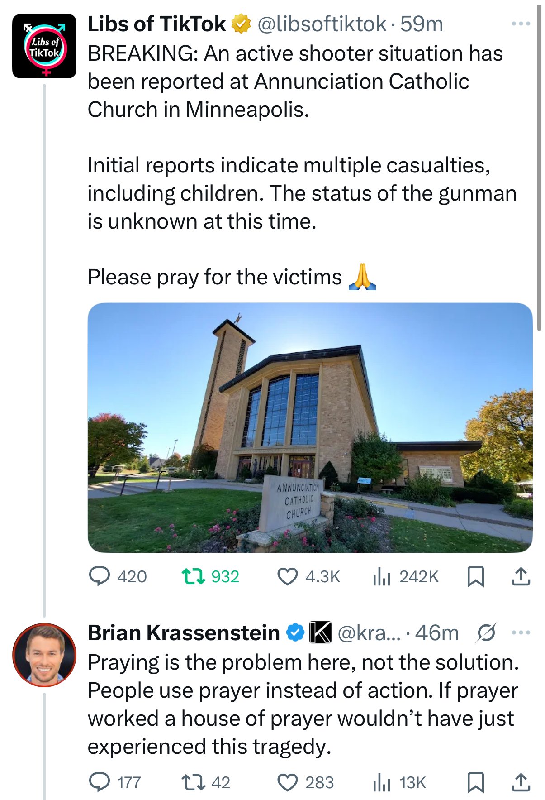Open the @libsoftiktok handle link
The width and height of the screenshot is (545, 800).
322,24
